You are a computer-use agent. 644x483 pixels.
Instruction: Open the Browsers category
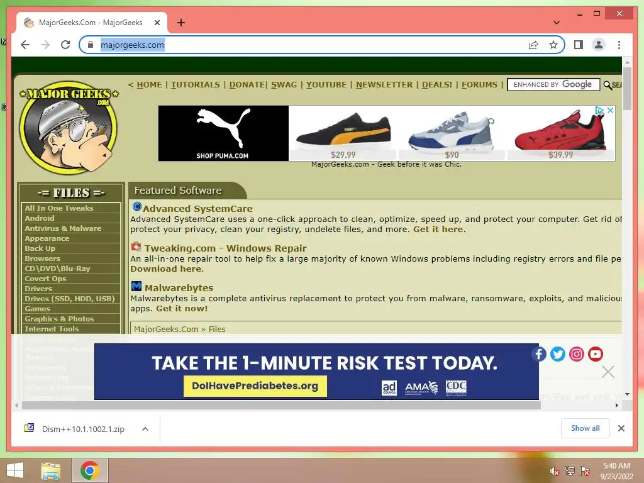coord(42,258)
